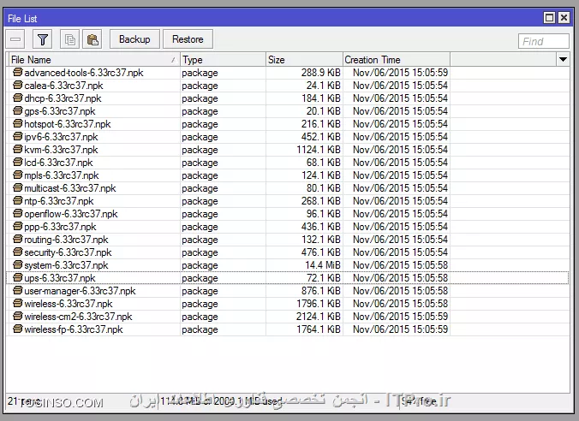Select file name wireless-cm2-6.33rc37.npk

click(78, 317)
